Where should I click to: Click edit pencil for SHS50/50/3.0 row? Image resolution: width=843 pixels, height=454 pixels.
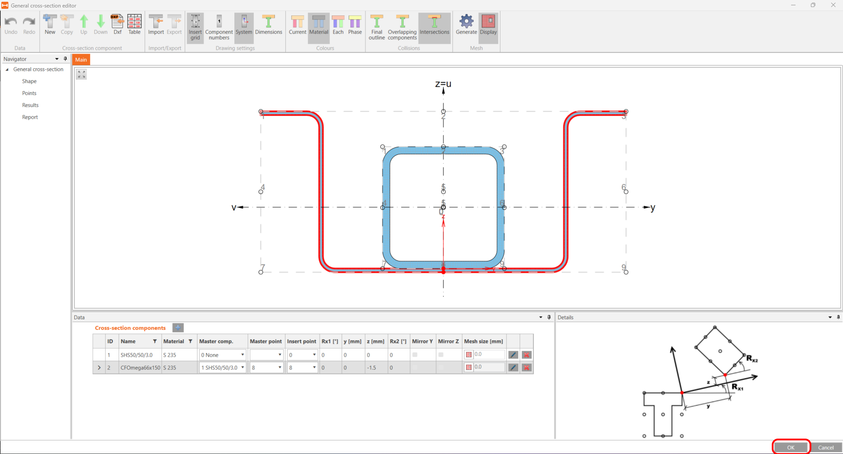pyautogui.click(x=513, y=355)
